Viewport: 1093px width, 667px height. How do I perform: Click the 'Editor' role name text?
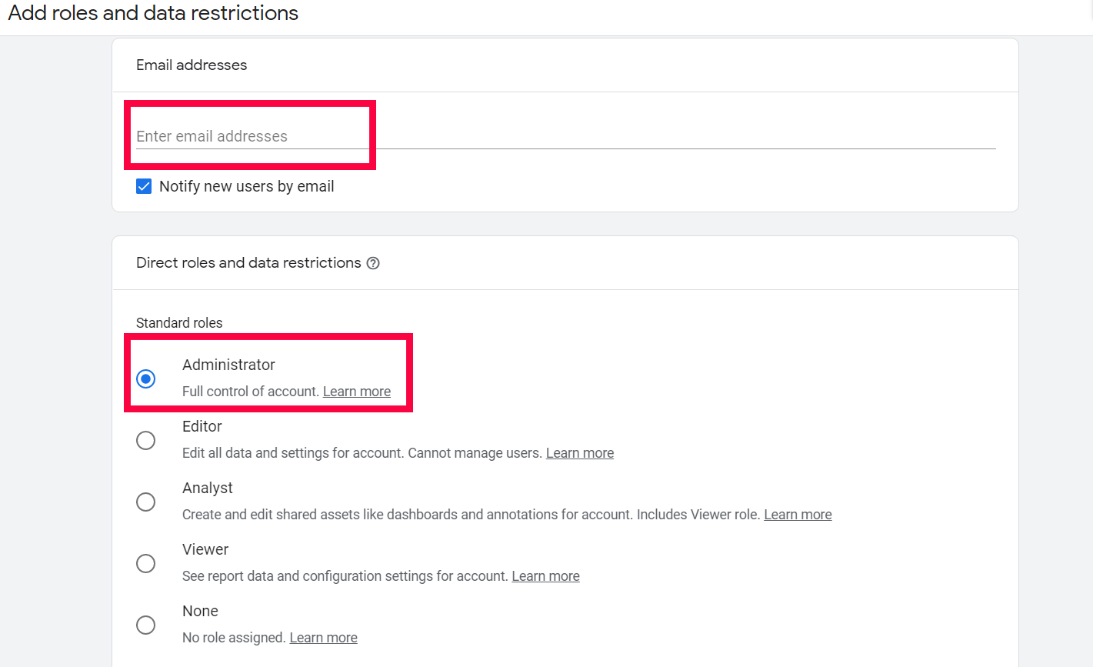click(202, 426)
